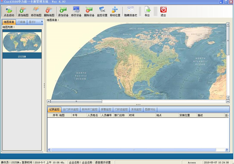This screenshot has height=164, width=234.
Task: Switch to the 门状态监控 tab
Action: [x=121, y=110]
